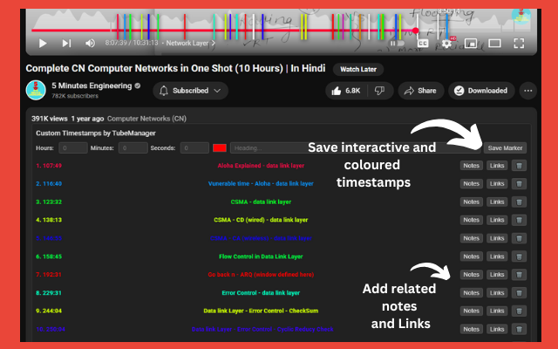Click the Watch Later button
The image size is (558, 349).
[x=358, y=70]
